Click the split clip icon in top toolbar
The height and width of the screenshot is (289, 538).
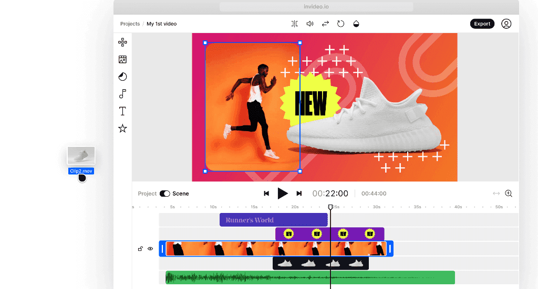coord(294,24)
